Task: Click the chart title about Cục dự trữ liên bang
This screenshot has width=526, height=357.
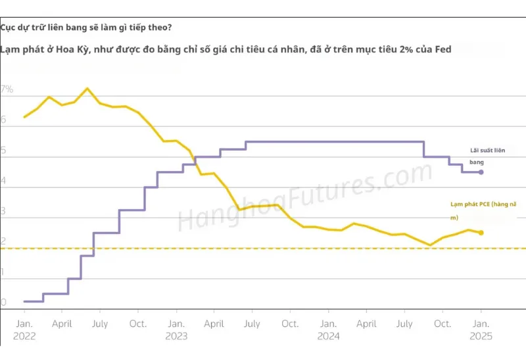Action: point(87,28)
